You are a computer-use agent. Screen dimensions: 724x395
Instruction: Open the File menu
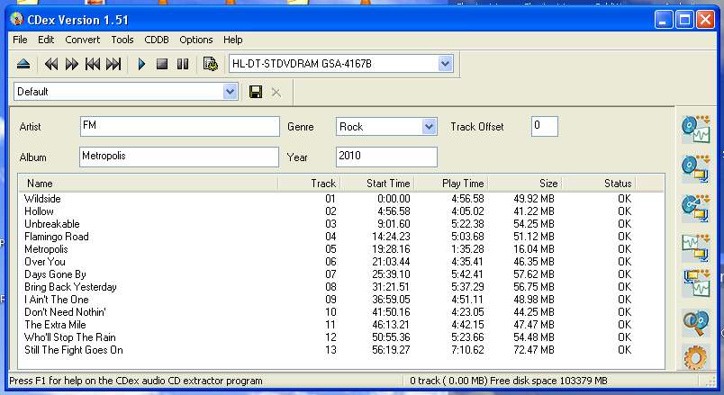click(20, 40)
